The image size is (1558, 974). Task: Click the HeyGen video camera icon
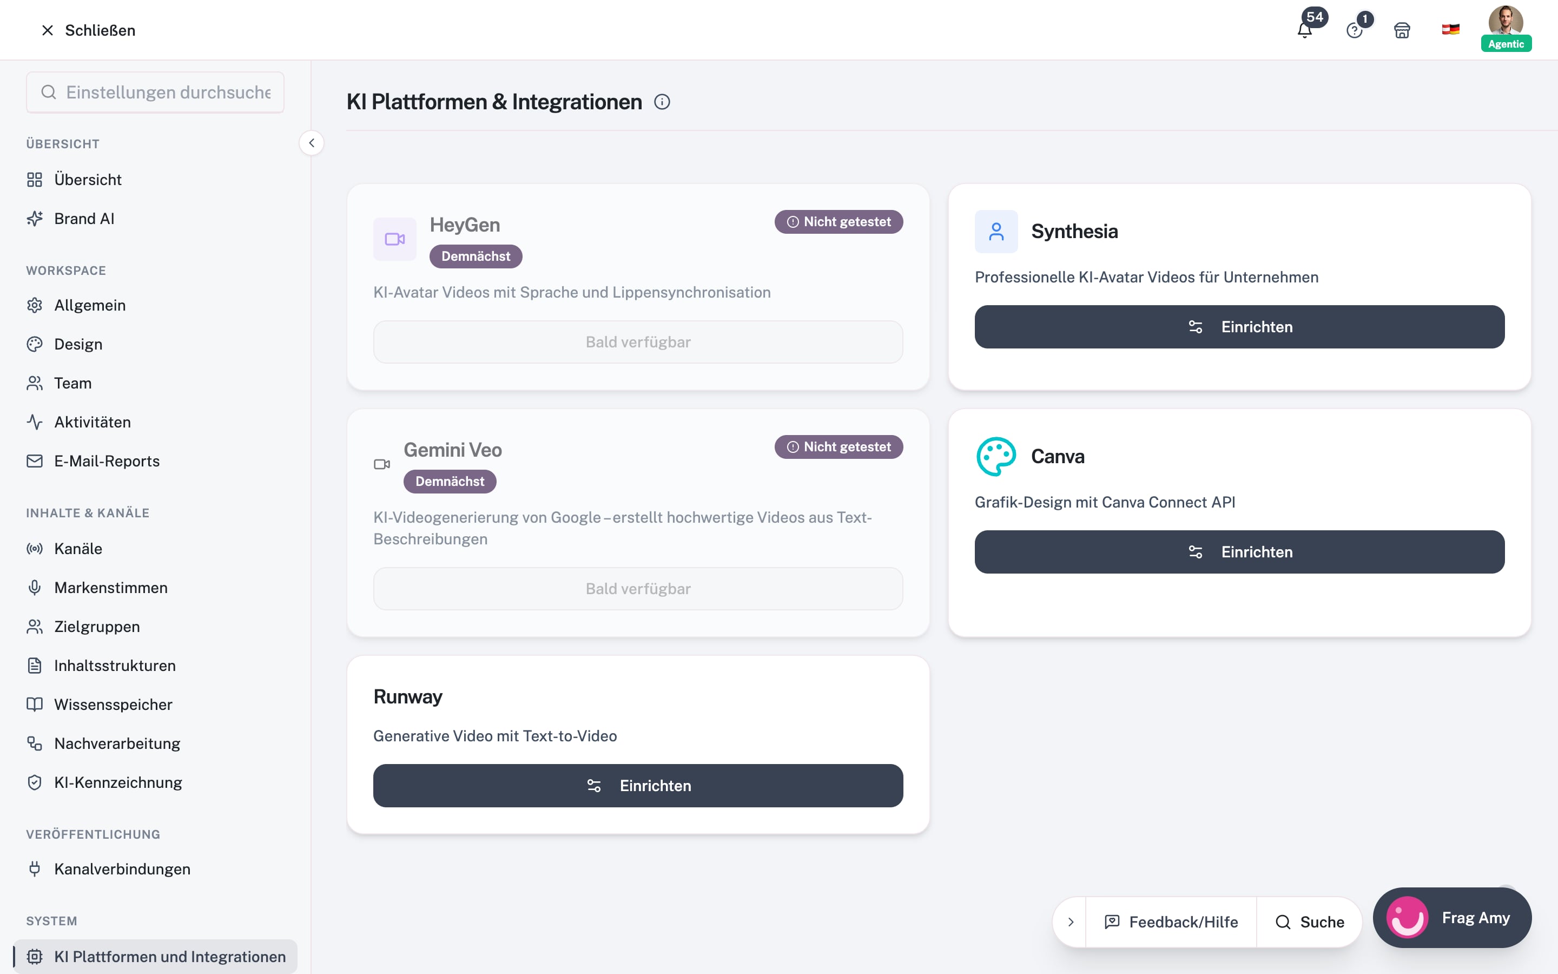(395, 239)
